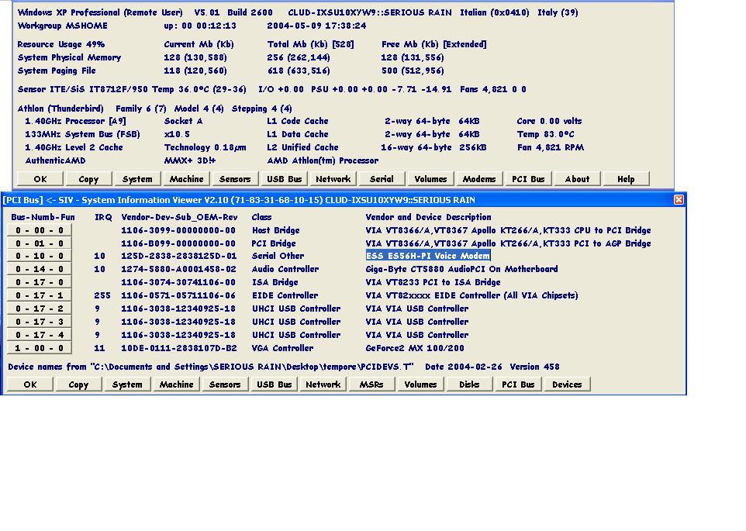The image size is (746, 531).
Task: Close the PCI Bus window
Action: point(679,200)
